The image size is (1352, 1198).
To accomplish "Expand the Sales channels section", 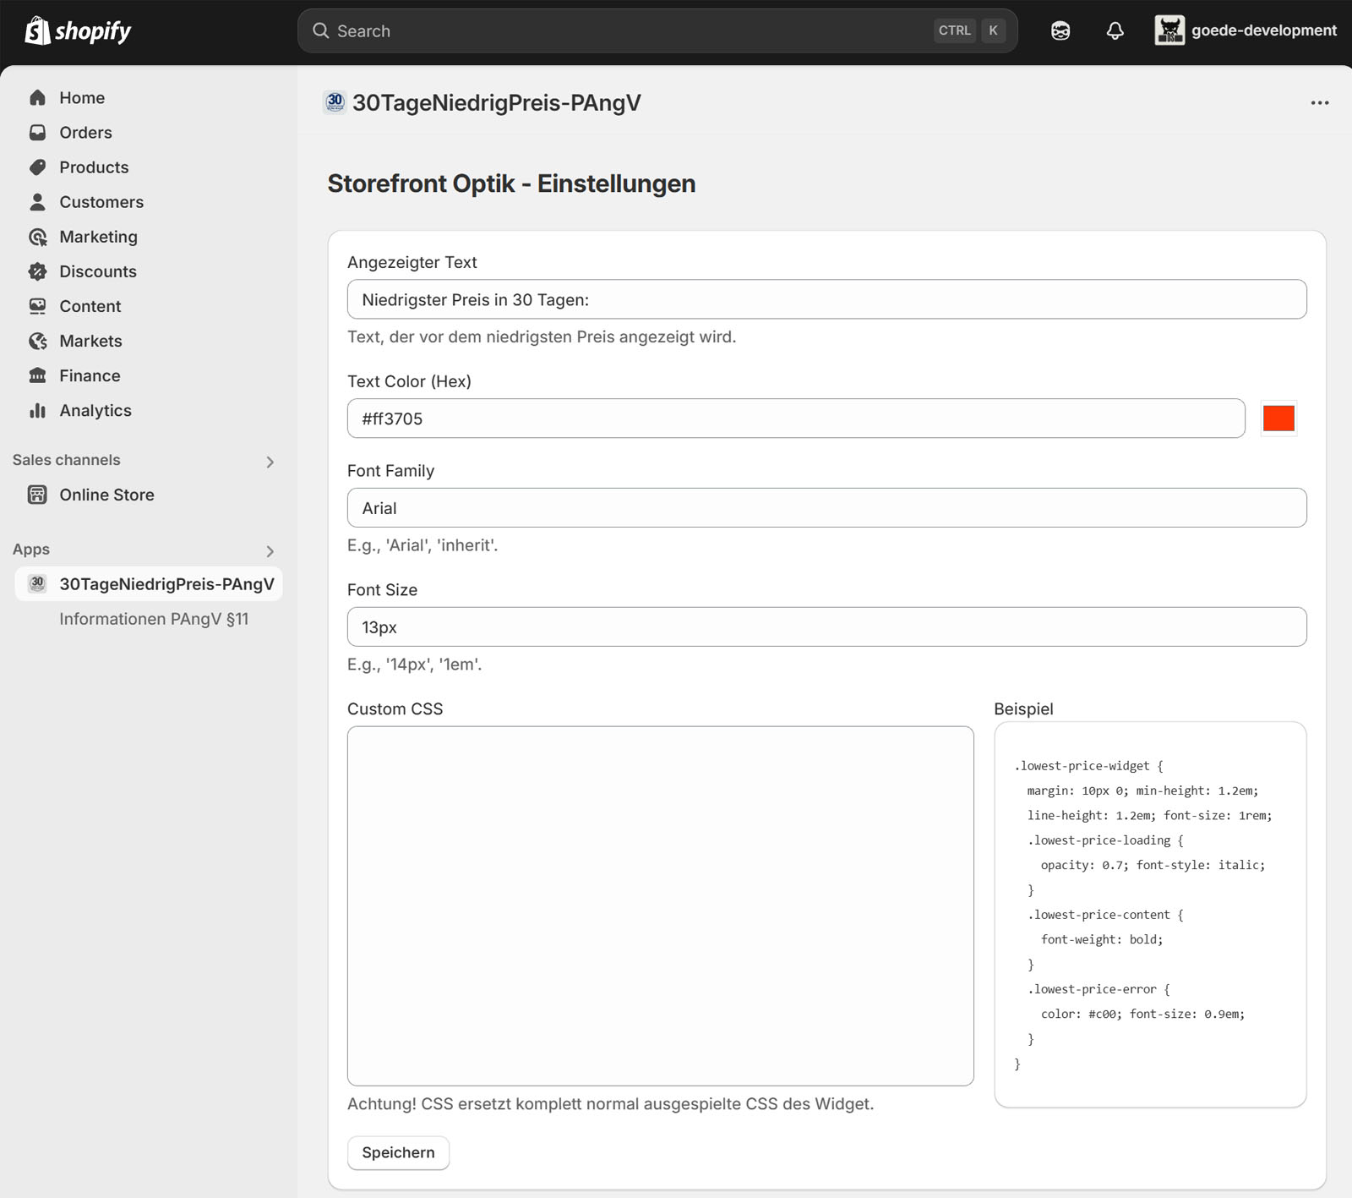I will click(x=270, y=462).
